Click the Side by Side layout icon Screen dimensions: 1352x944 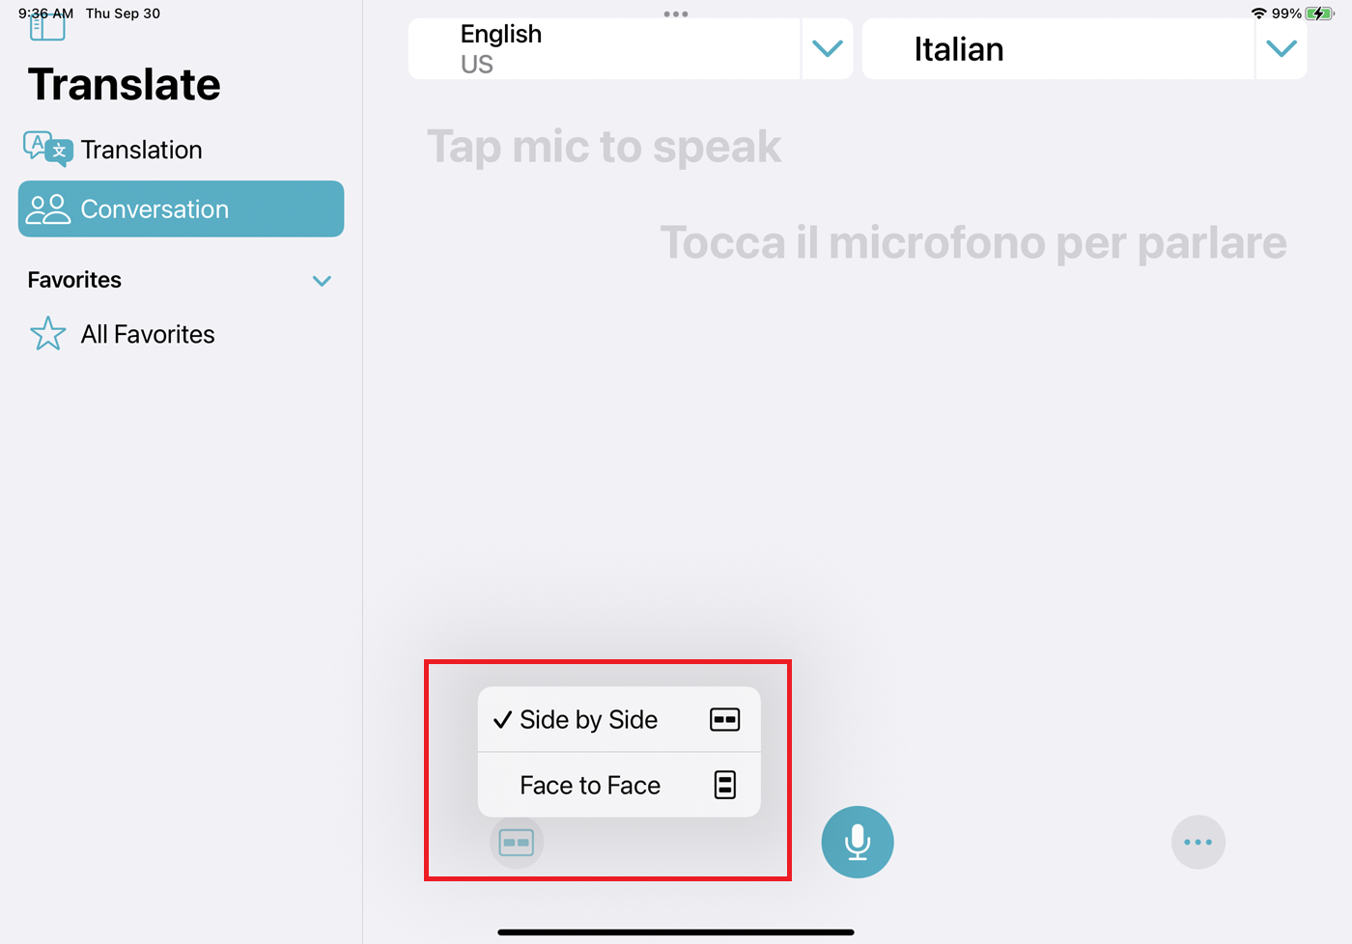pyautogui.click(x=724, y=719)
